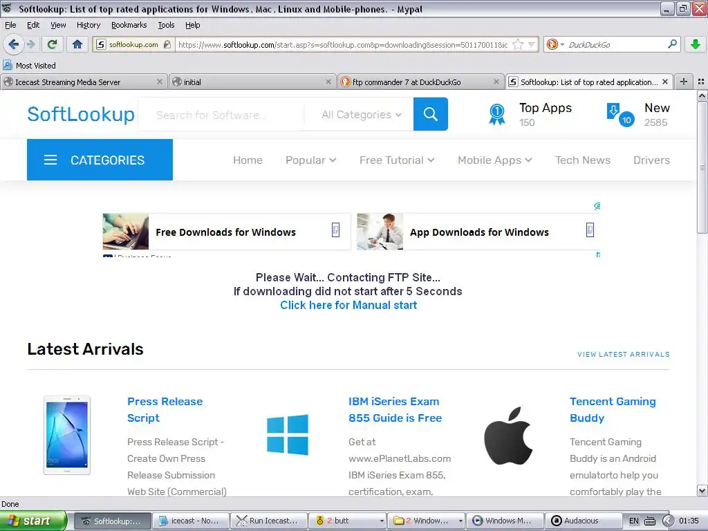Click the magnifier in the DuckDuckGo search box
Image resolution: width=708 pixels, height=531 pixels.
coord(672,44)
